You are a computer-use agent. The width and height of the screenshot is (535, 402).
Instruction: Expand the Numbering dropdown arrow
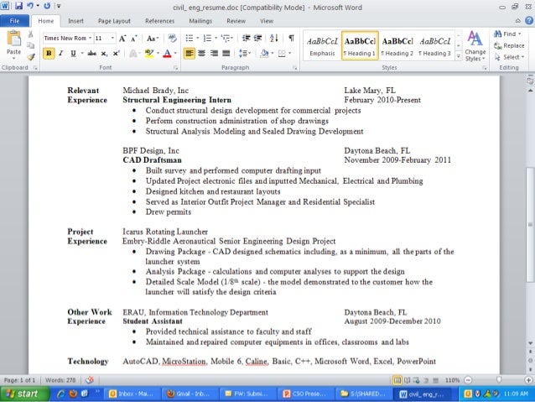216,39
